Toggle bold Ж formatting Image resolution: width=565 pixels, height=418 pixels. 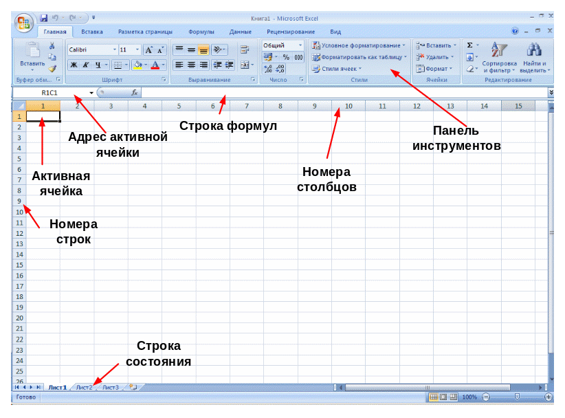point(74,65)
